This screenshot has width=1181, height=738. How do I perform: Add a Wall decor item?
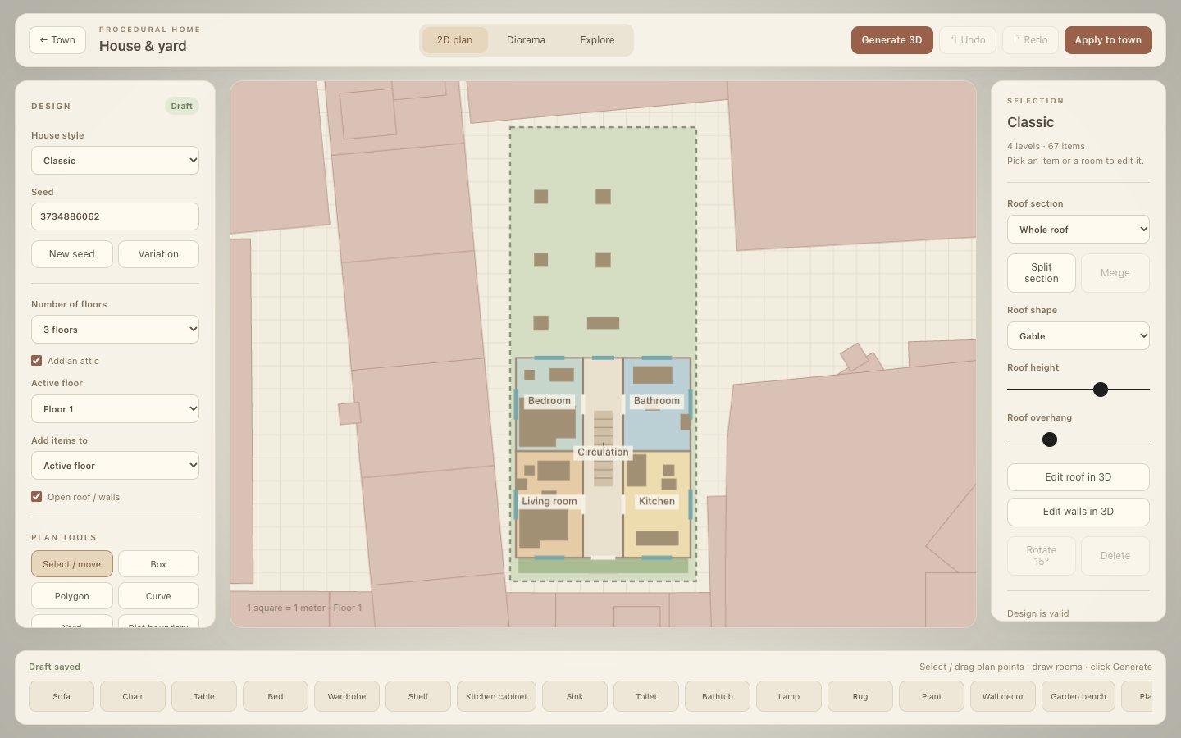[x=1003, y=696]
